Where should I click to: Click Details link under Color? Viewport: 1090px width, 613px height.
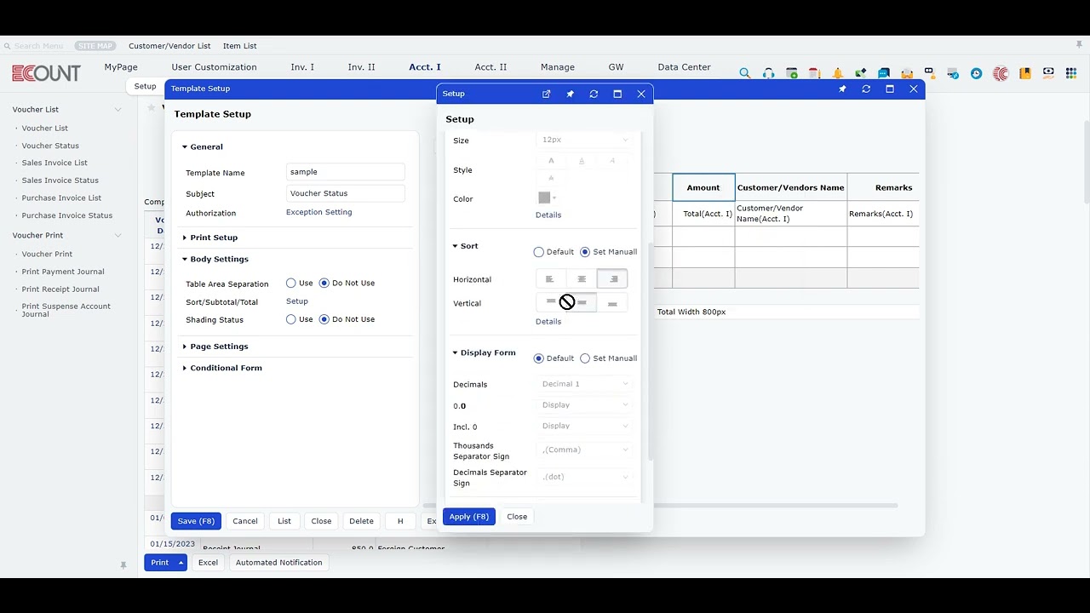click(x=548, y=215)
